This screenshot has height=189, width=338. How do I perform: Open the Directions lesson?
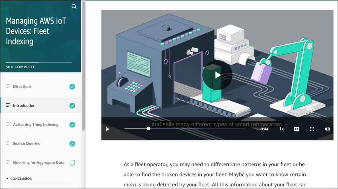click(41, 87)
